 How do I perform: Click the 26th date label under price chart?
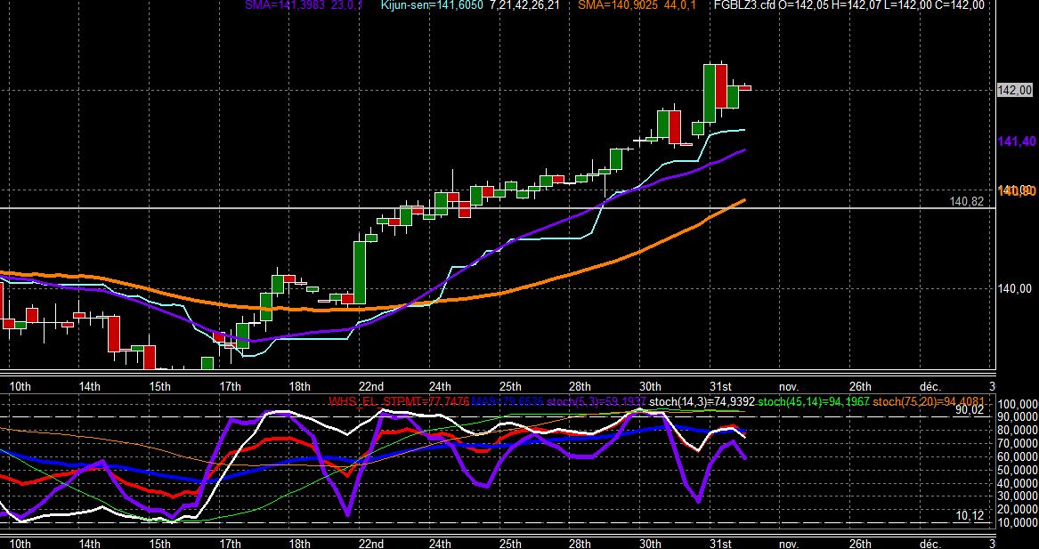click(x=860, y=387)
